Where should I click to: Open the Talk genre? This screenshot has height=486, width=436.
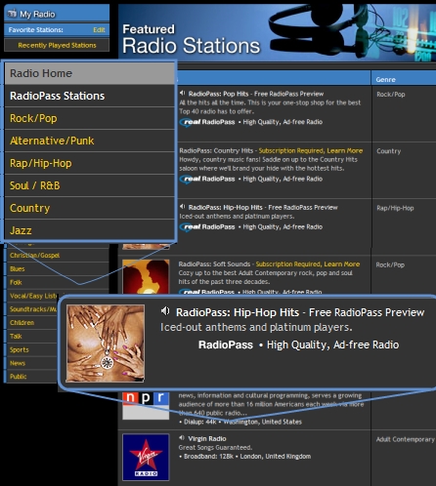coord(16,336)
